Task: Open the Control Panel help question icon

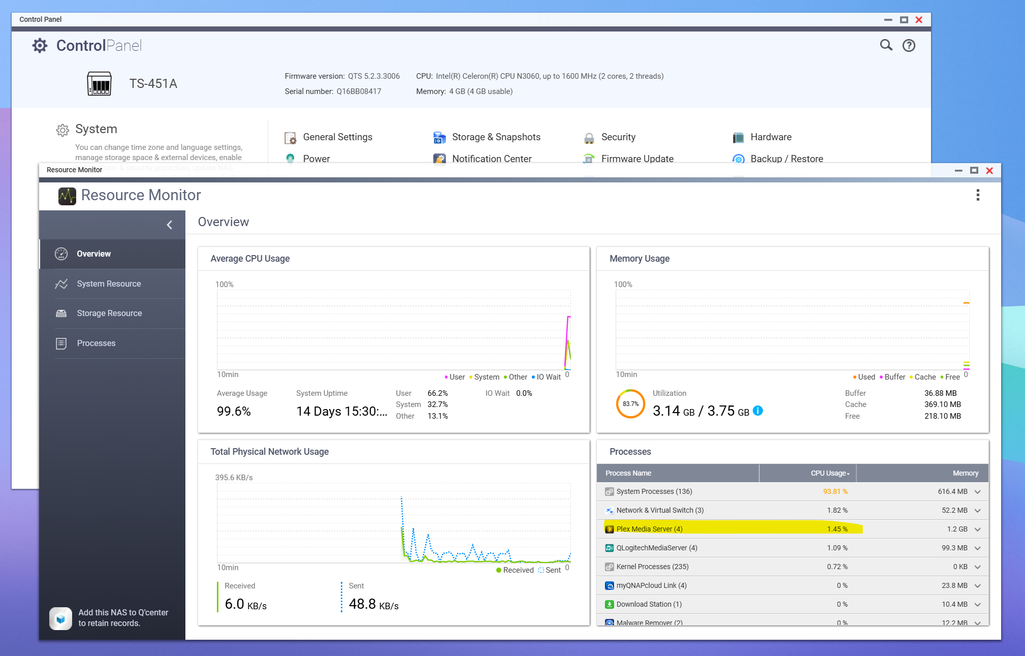Action: pos(909,46)
